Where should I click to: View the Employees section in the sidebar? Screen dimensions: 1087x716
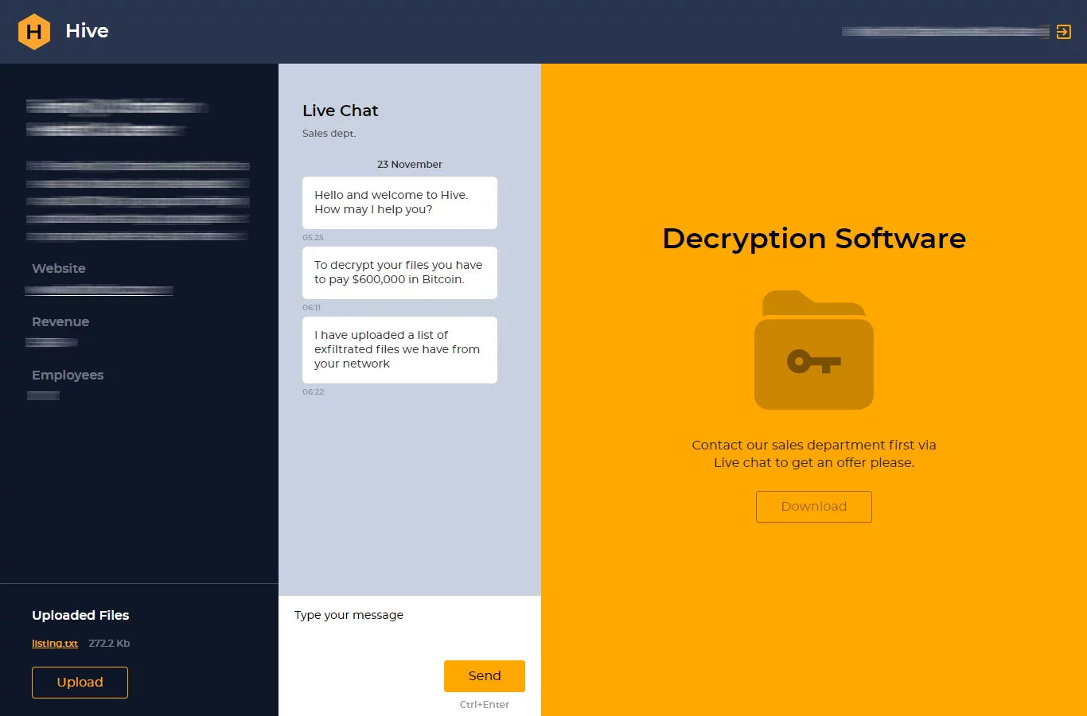tap(67, 375)
